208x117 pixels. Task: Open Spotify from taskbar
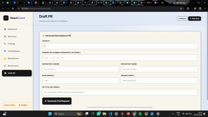pyautogui.click(x=140, y=114)
